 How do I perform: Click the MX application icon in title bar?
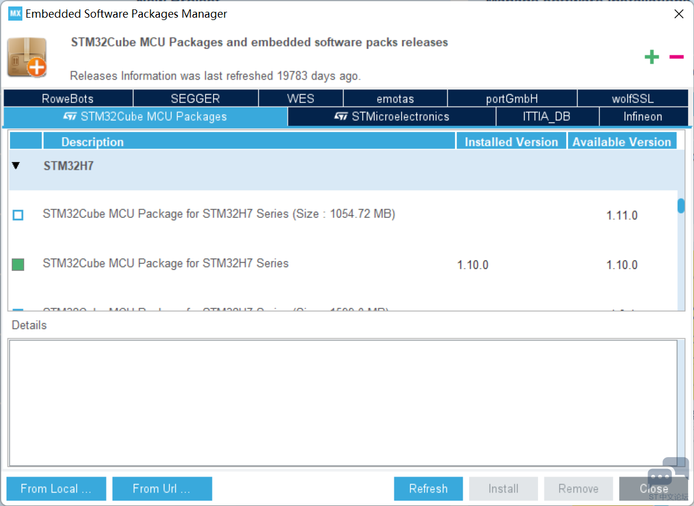(x=15, y=14)
